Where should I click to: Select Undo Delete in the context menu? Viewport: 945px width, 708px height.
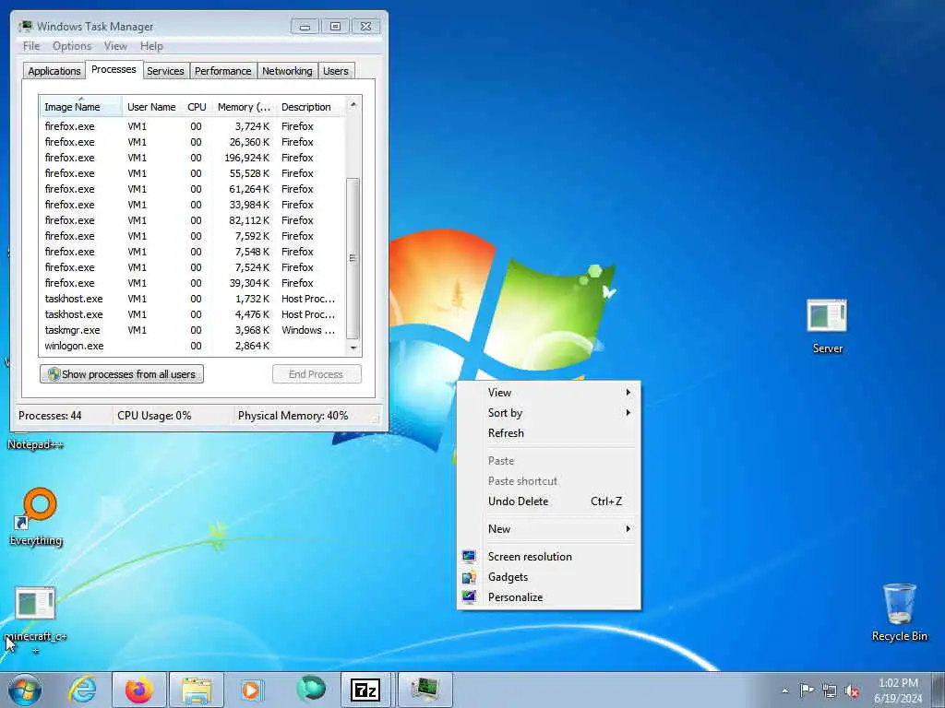pyautogui.click(x=549, y=501)
